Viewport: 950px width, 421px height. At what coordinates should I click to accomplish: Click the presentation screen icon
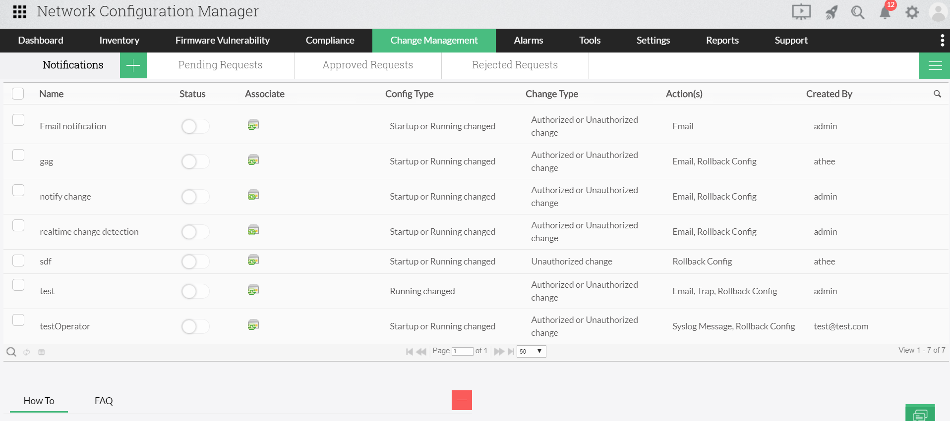tap(801, 12)
